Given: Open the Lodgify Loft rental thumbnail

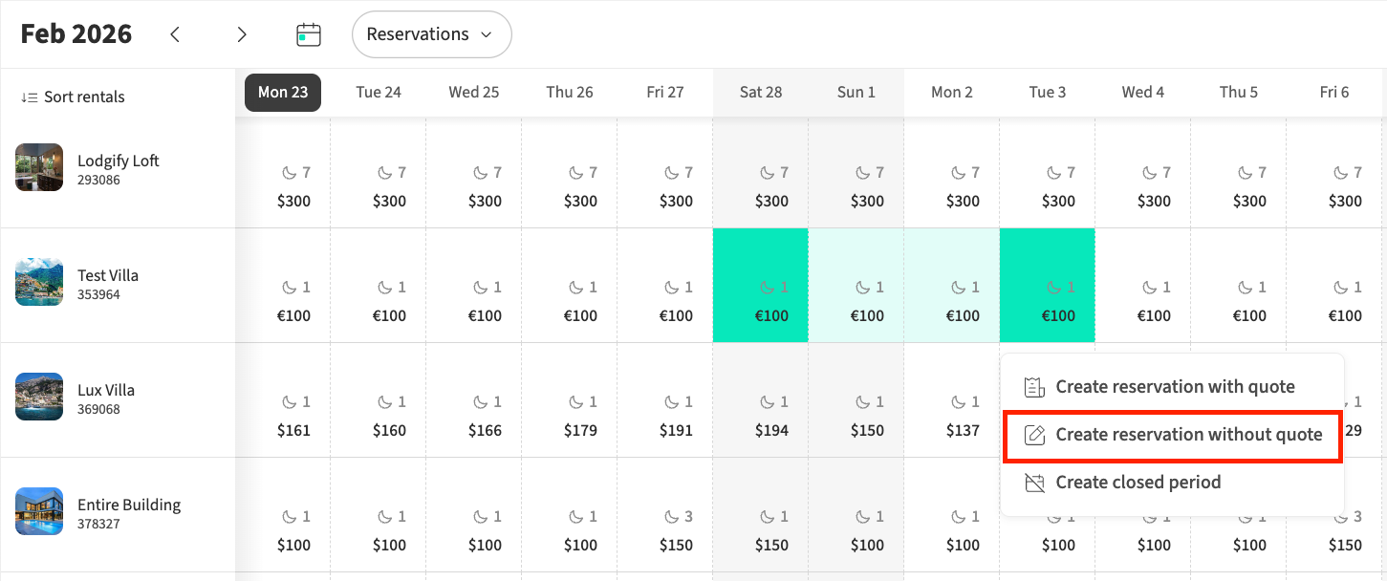Looking at the screenshot, I should (x=39, y=167).
